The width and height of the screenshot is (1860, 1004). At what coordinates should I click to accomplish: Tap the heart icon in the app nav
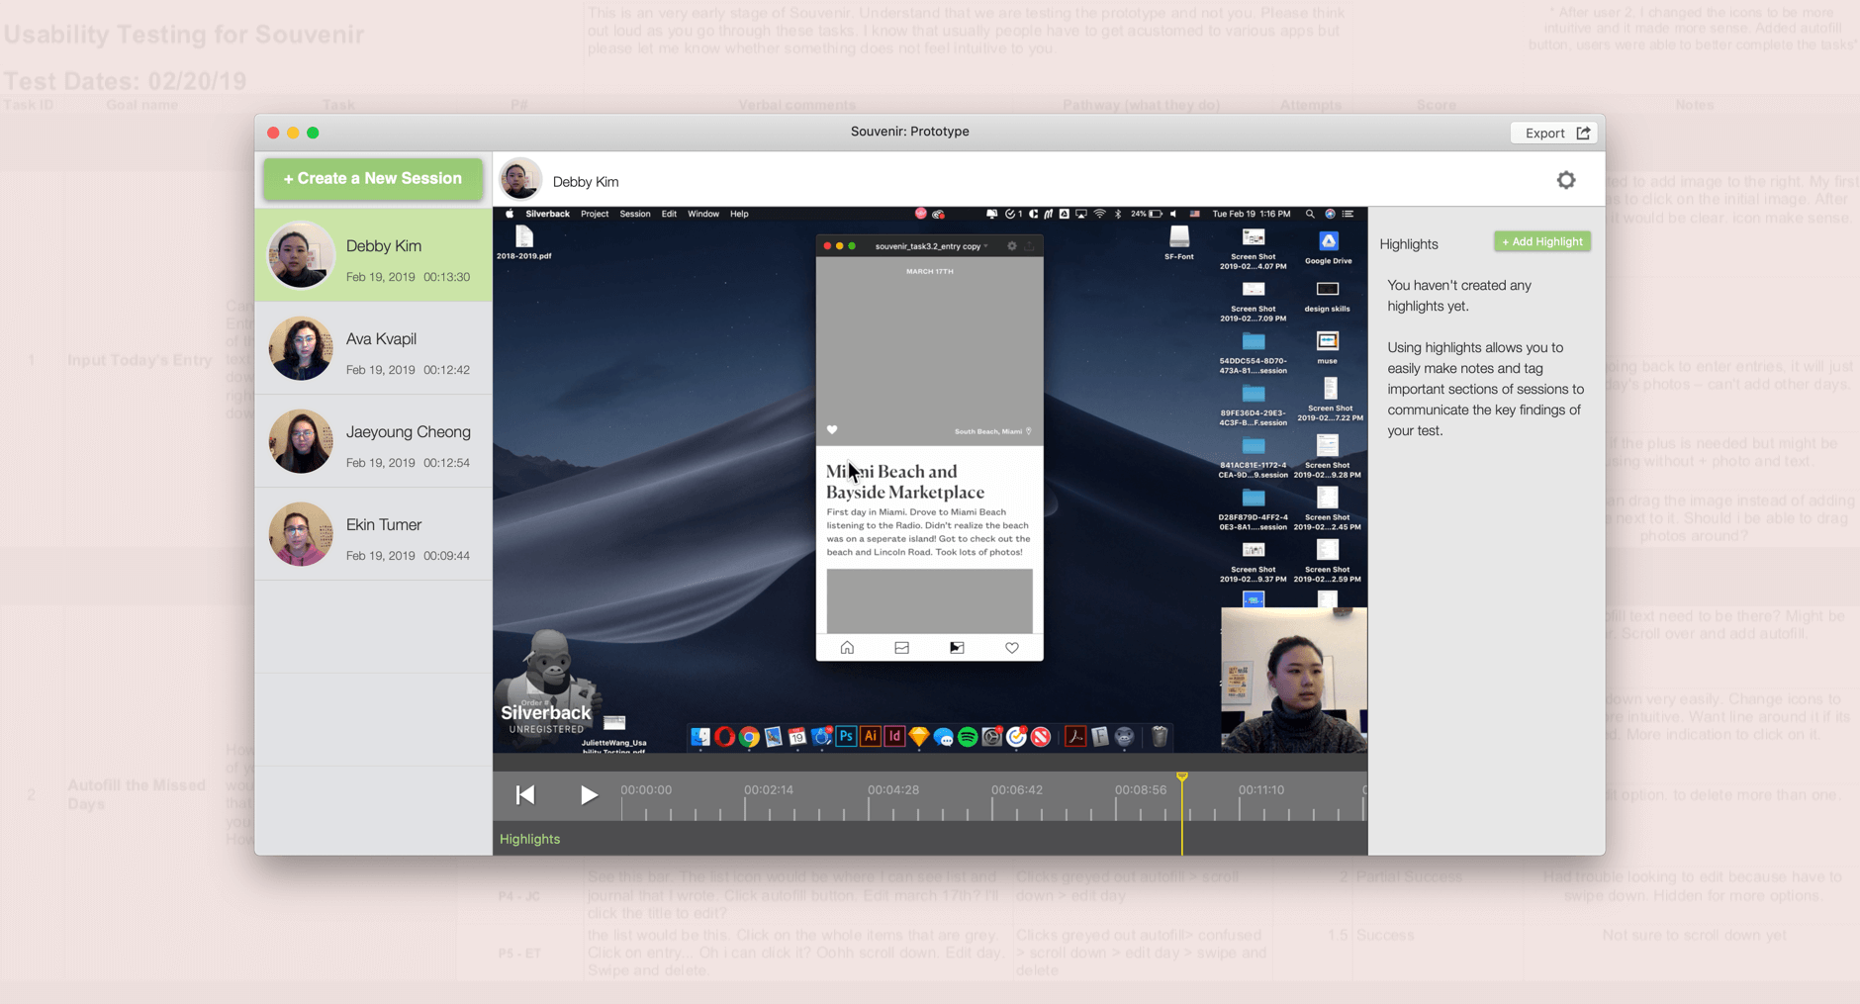[1012, 648]
